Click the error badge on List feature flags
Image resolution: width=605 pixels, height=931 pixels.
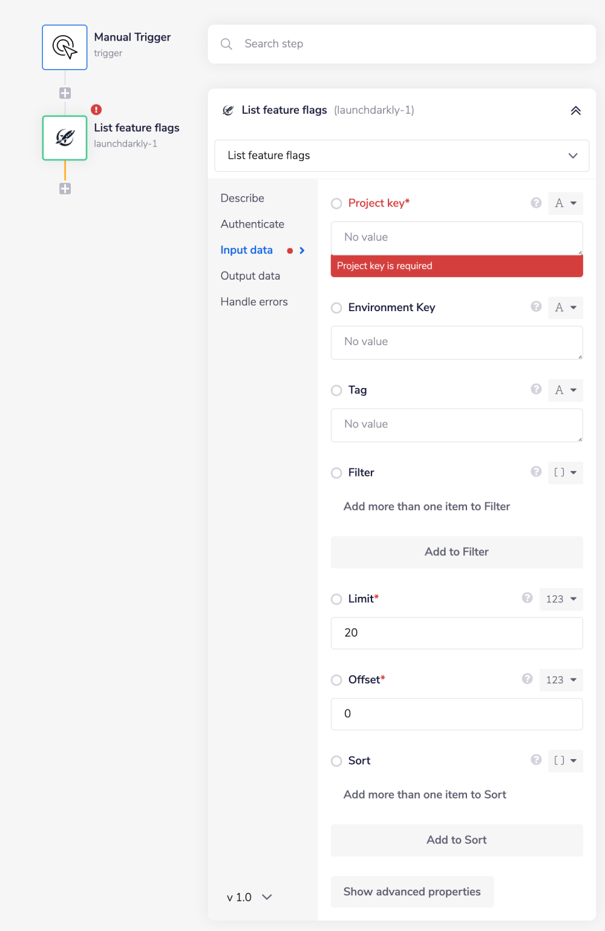point(96,110)
